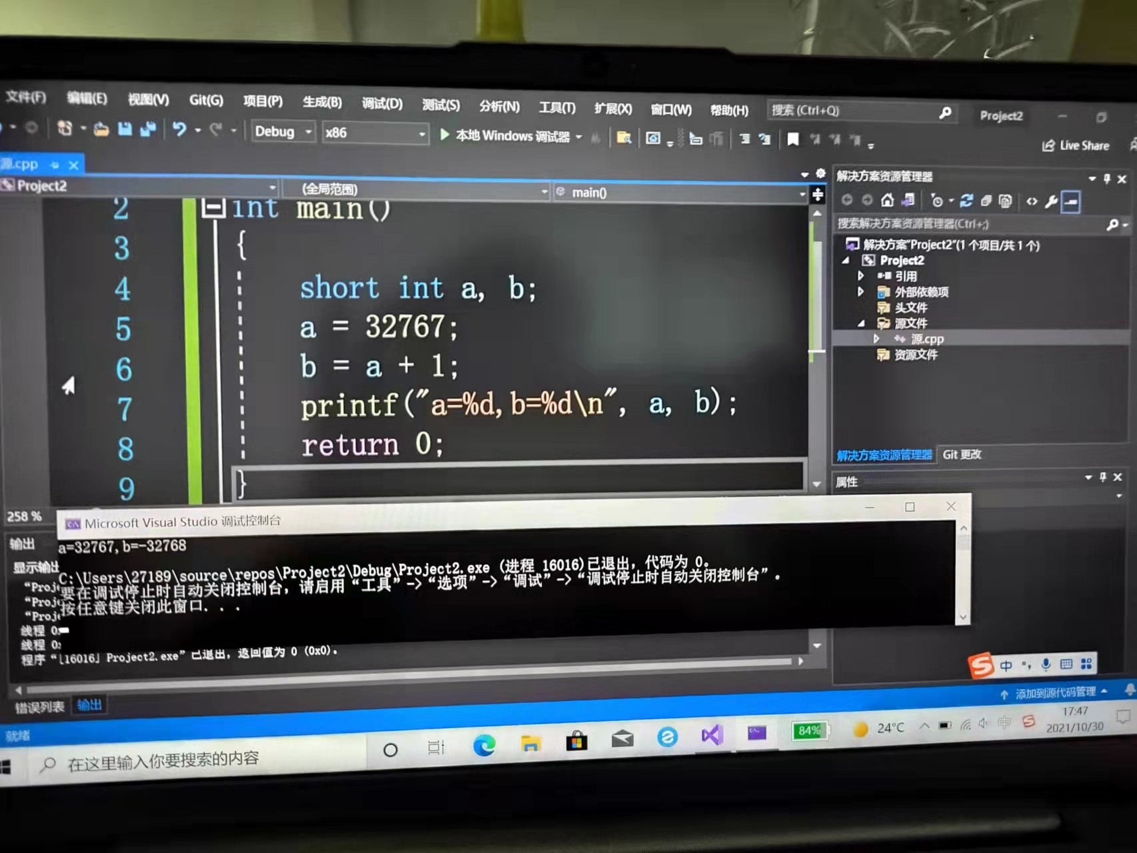
Task: Click Solution Explorer Collapse All icon
Action: pos(986,201)
